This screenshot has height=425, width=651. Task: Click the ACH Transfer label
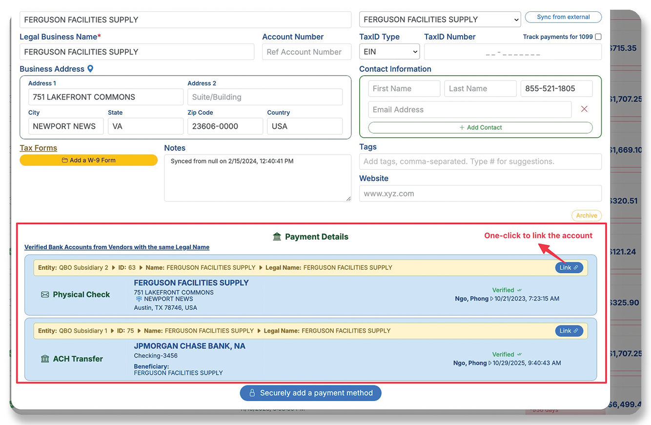(x=78, y=359)
